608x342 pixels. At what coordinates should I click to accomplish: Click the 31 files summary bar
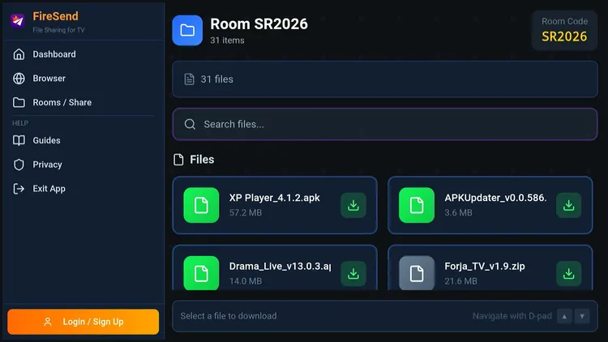[384, 79]
